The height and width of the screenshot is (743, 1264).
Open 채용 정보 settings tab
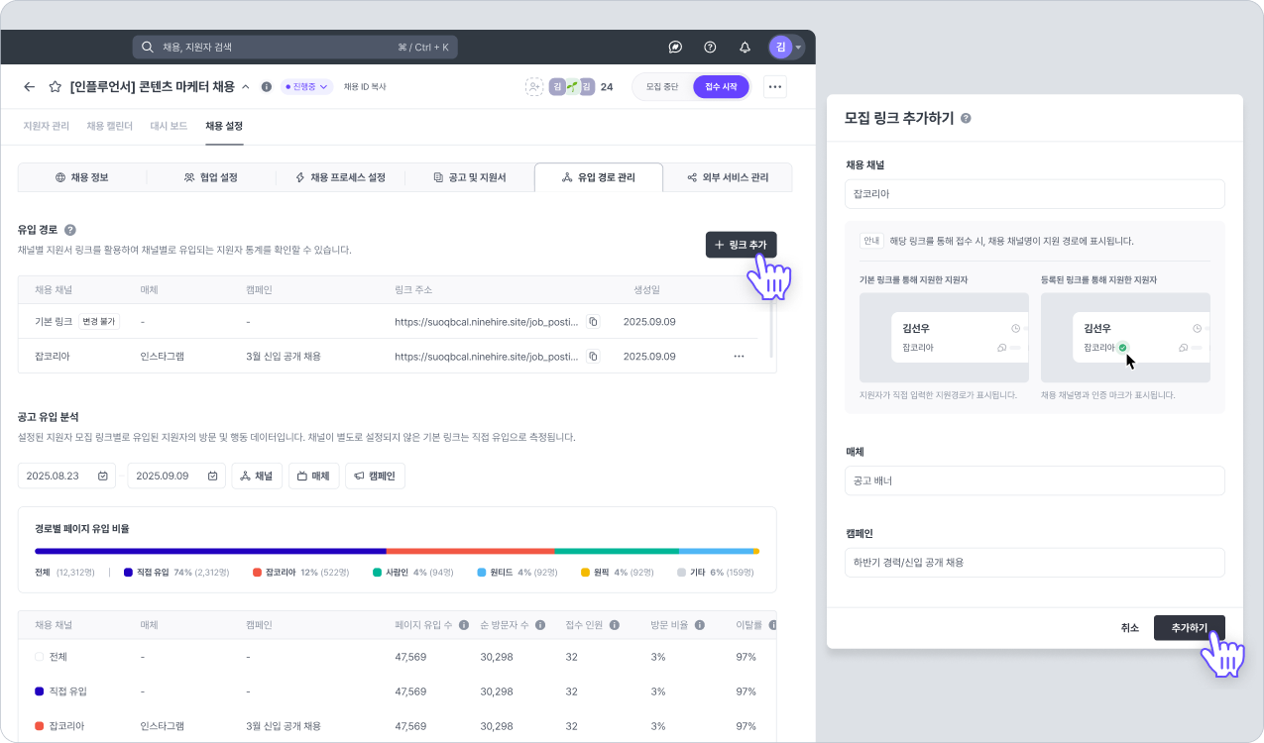82,177
